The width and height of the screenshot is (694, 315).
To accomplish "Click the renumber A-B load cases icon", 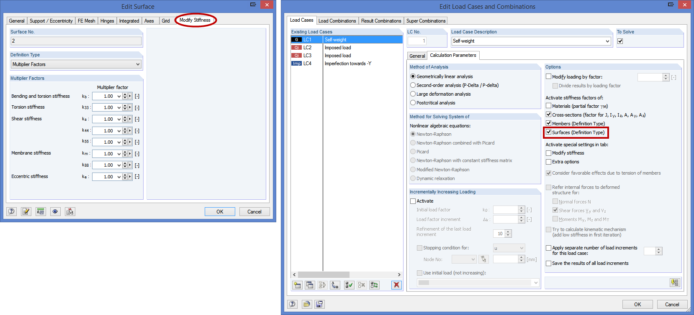I will click(x=335, y=285).
